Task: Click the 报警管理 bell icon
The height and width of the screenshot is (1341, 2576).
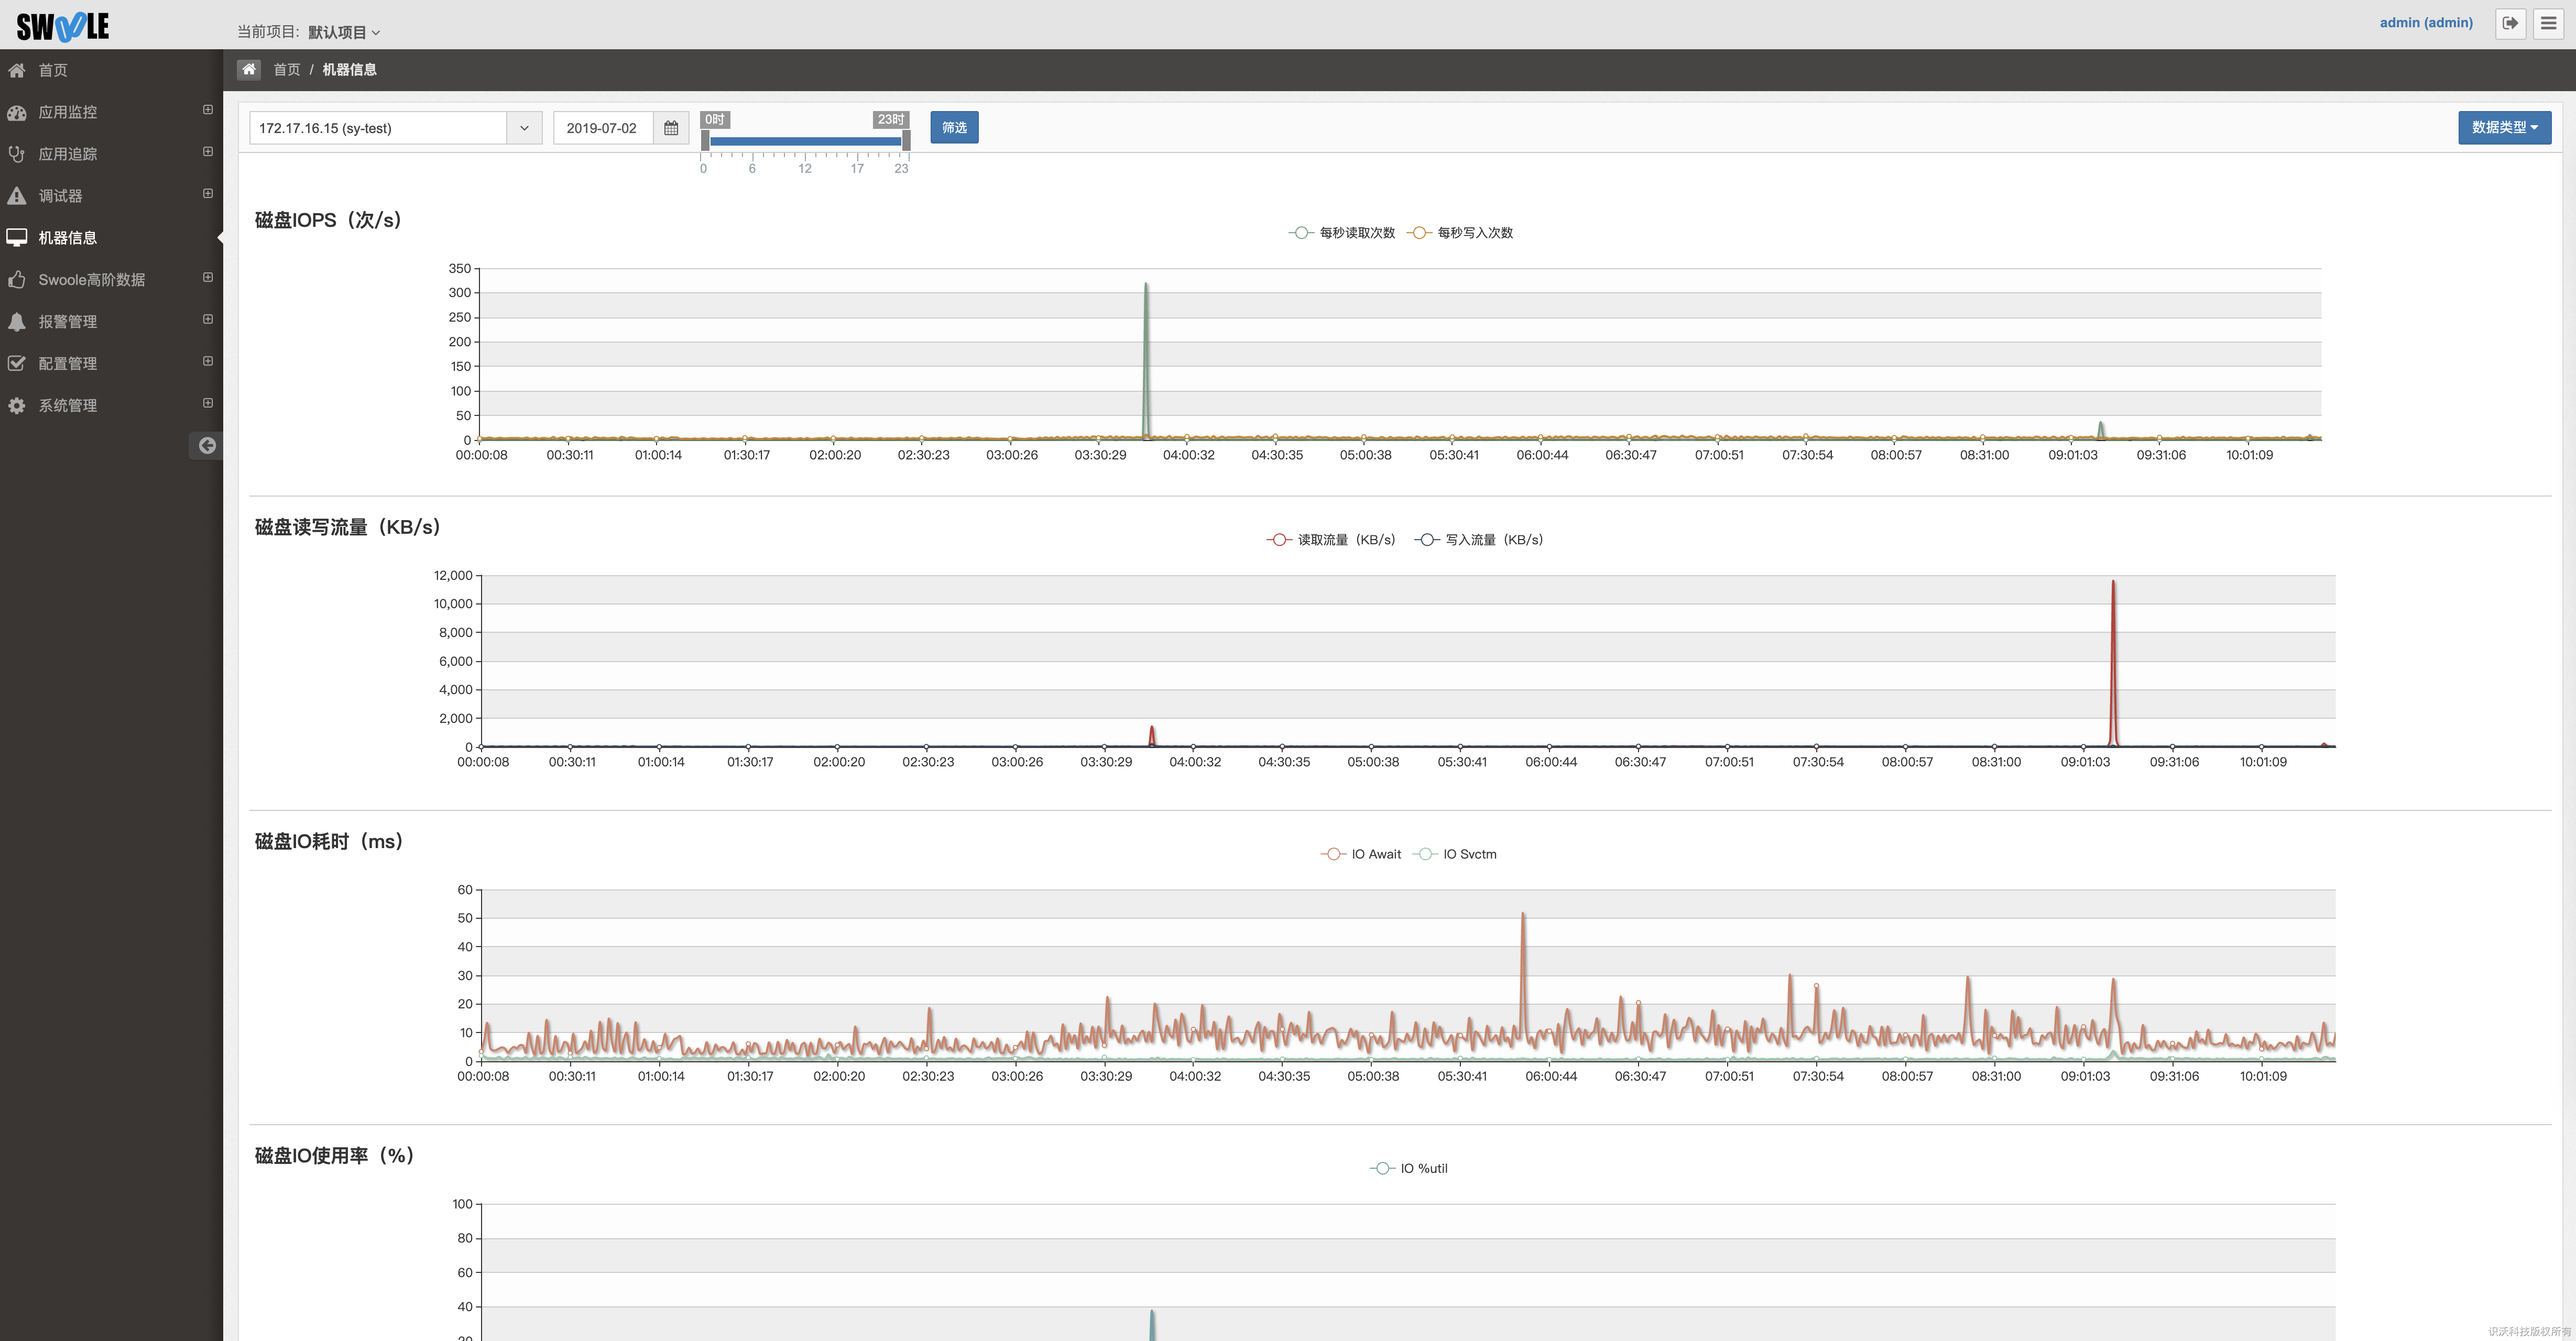Action: (17, 322)
